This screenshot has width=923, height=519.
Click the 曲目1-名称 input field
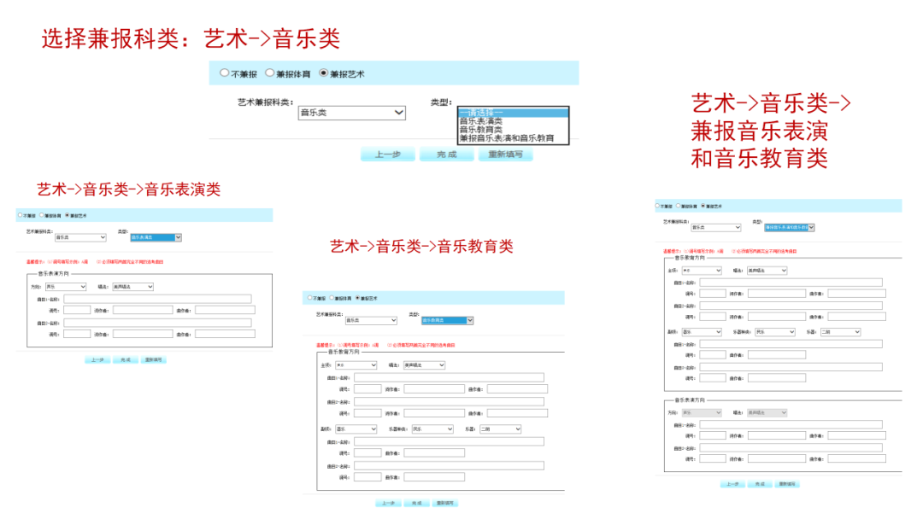click(156, 299)
